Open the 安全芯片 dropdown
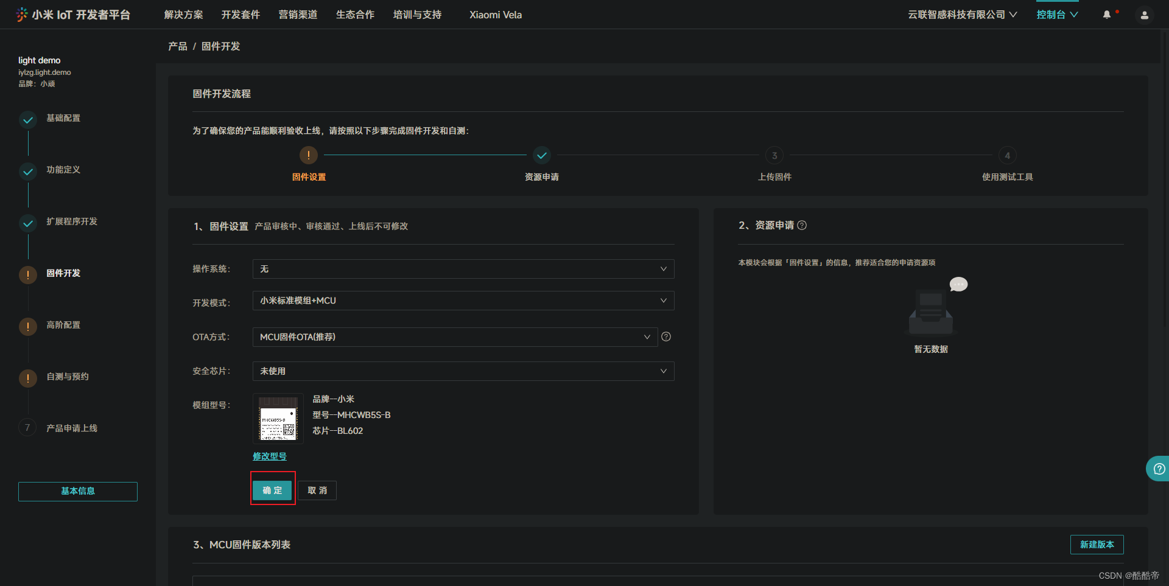The width and height of the screenshot is (1169, 586). [x=463, y=371]
